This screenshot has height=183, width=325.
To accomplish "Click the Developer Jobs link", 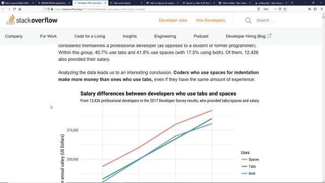I will (173, 20).
